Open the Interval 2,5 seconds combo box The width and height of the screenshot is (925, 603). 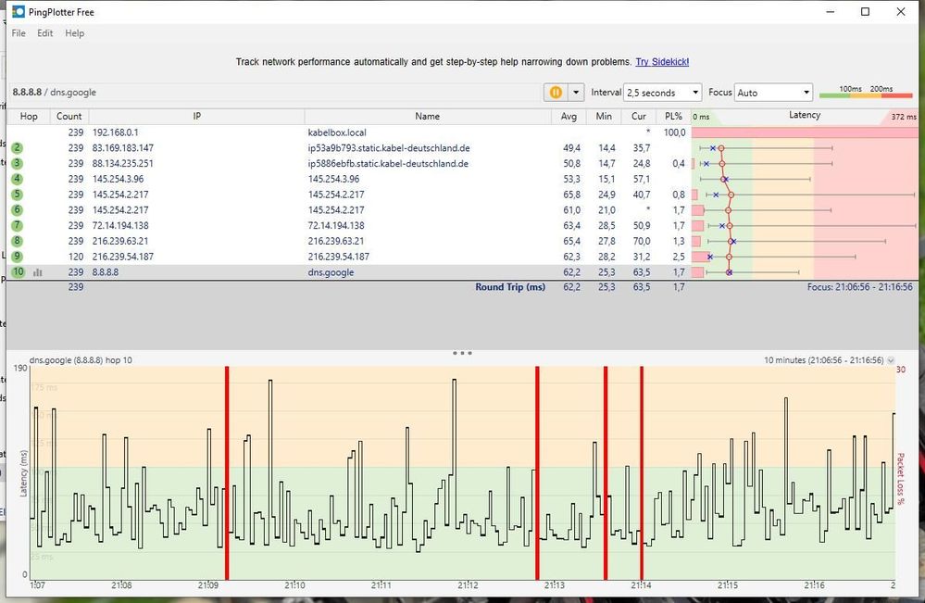click(662, 93)
